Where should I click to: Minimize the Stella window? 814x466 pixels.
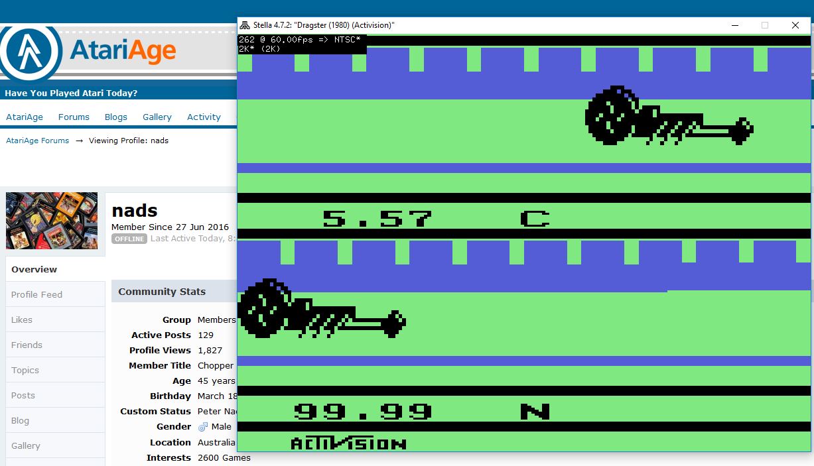click(735, 25)
